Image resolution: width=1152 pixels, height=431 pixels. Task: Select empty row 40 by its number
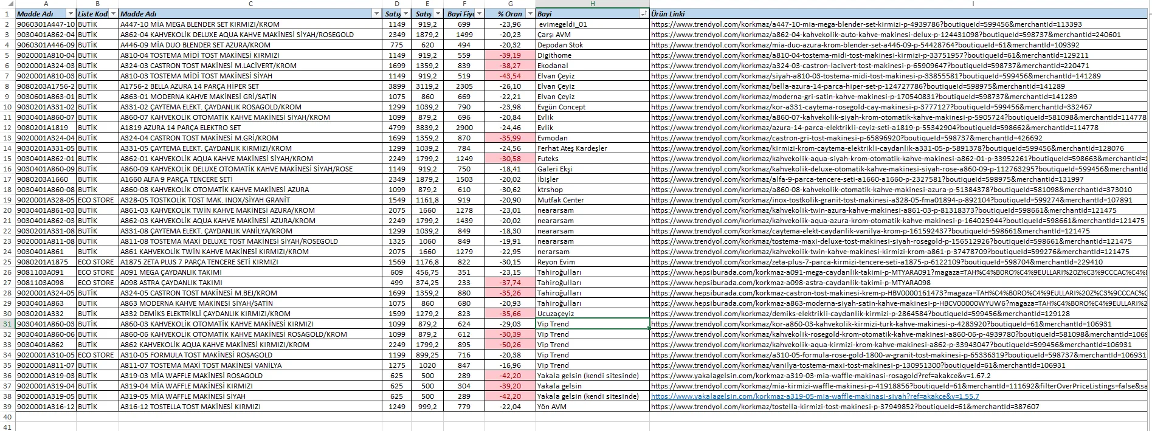7,417
